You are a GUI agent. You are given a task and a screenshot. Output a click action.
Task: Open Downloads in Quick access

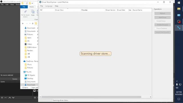tap(31, 28)
